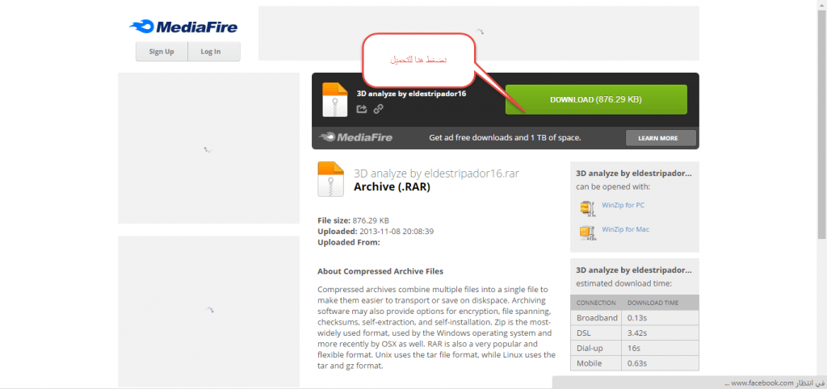Screen dimensions: 827x389
Task: Click the 'Archive (.RAR)' heading
Action: [x=392, y=186]
